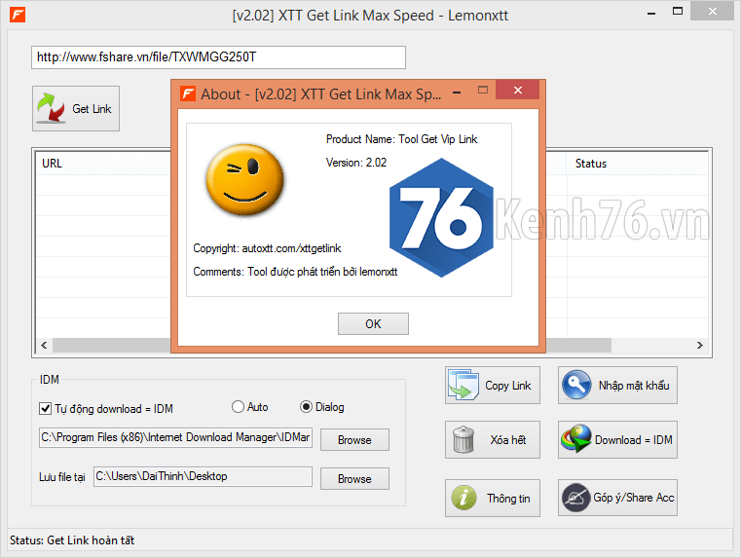Browse for the save folder location
Screen dimensions: 741x558
click(x=354, y=478)
